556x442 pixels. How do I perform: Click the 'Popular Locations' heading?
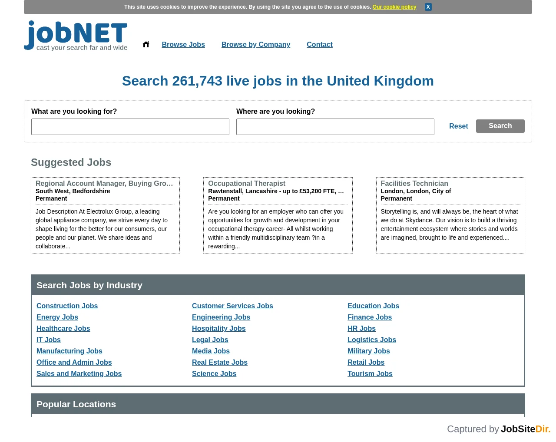click(x=76, y=404)
